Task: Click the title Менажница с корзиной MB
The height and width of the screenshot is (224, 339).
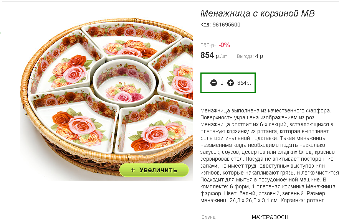Action: click(x=258, y=13)
